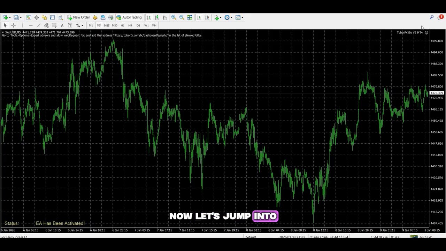Zoom out on the chart

coord(182,17)
